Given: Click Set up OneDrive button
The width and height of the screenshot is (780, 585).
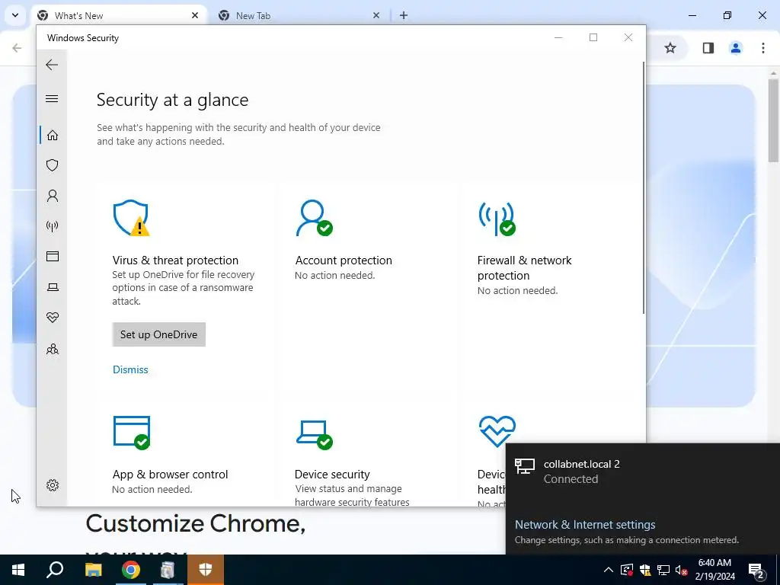Looking at the screenshot, I should click(158, 334).
